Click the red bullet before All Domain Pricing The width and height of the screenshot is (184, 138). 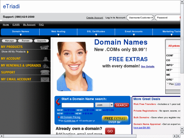59,117
